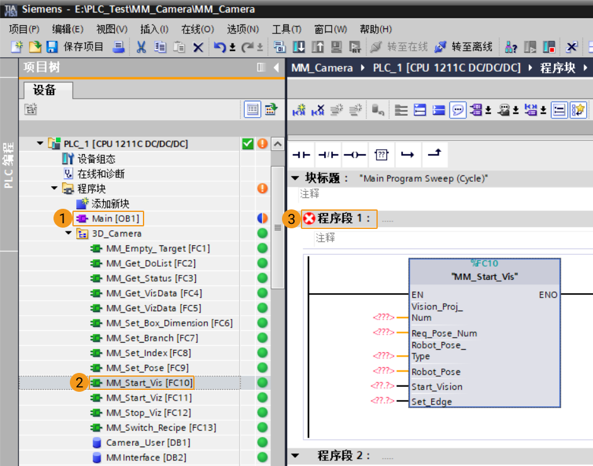Click the Vision_Proj_Num parameter input field
Image resolution: width=593 pixels, height=466 pixels.
[383, 317]
